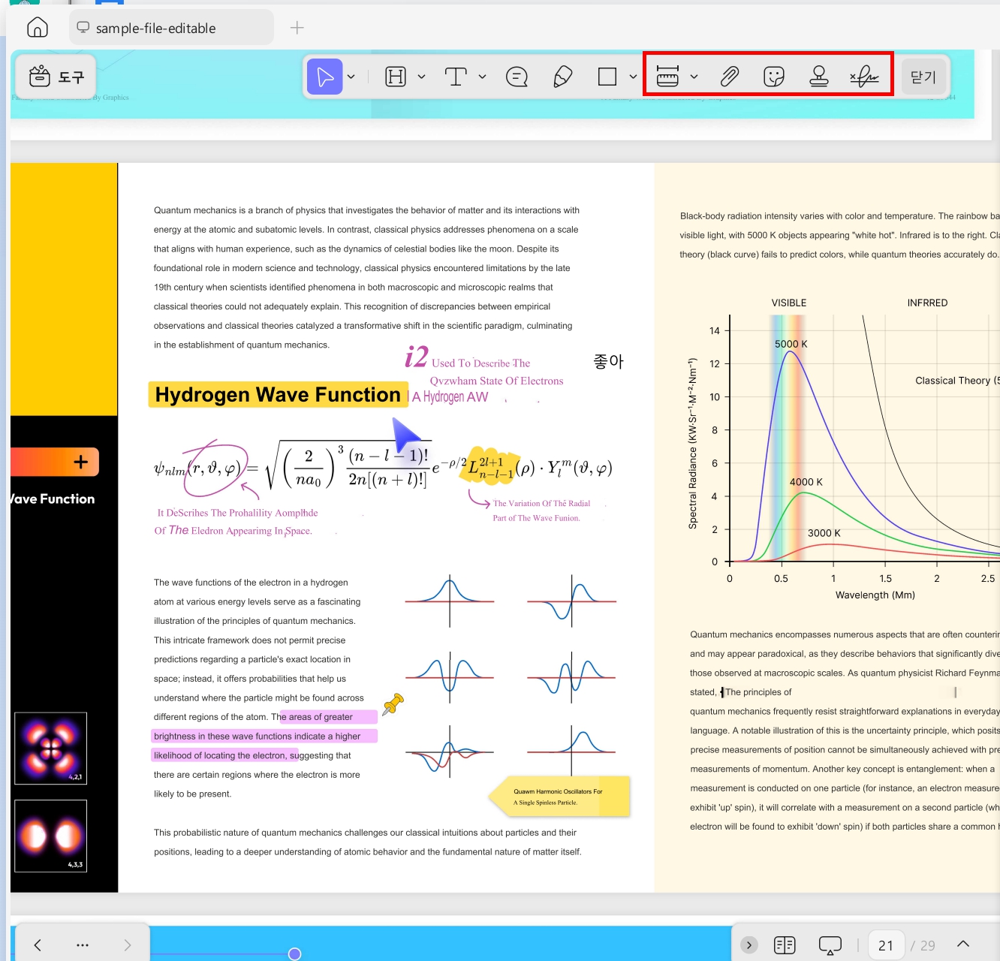Toggle the two-page reading view icon
The image size is (1000, 961).
point(785,945)
